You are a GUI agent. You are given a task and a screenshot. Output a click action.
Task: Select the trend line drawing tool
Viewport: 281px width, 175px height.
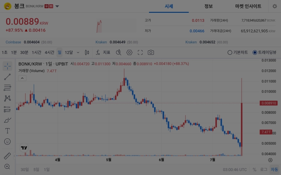[x=7, y=77]
